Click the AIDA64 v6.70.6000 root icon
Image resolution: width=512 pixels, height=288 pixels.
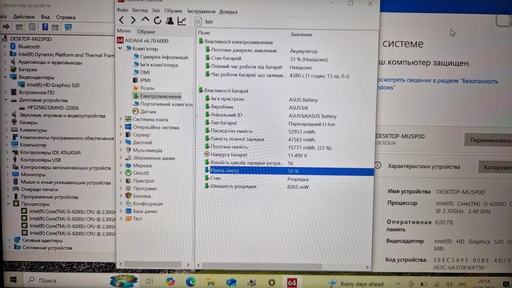[x=120, y=40]
